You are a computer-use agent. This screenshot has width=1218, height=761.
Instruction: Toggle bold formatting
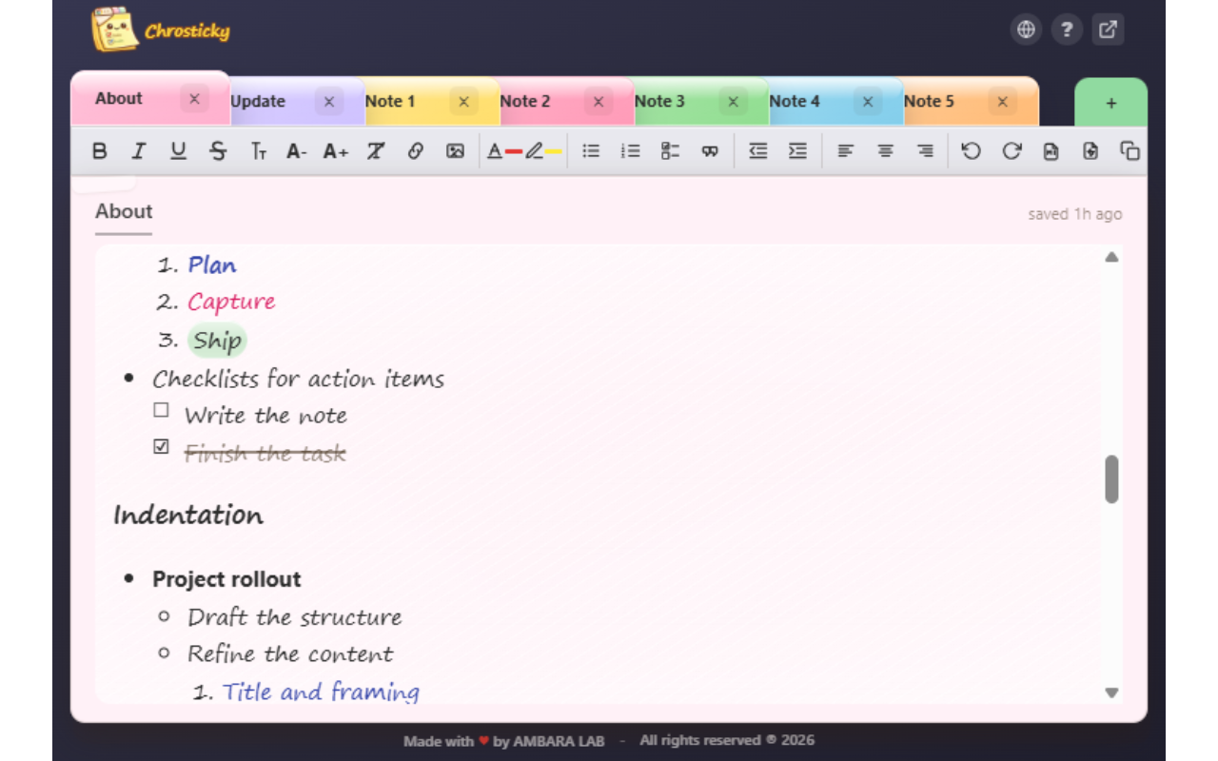(x=99, y=151)
